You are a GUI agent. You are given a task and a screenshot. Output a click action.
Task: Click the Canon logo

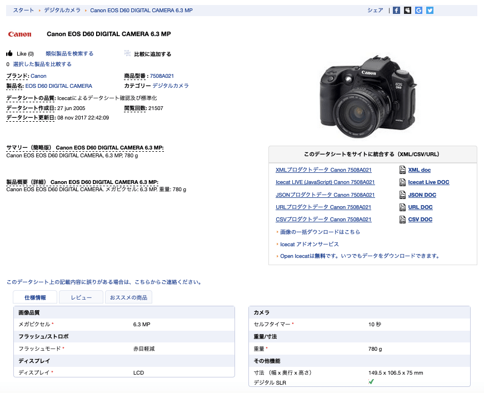(20, 34)
